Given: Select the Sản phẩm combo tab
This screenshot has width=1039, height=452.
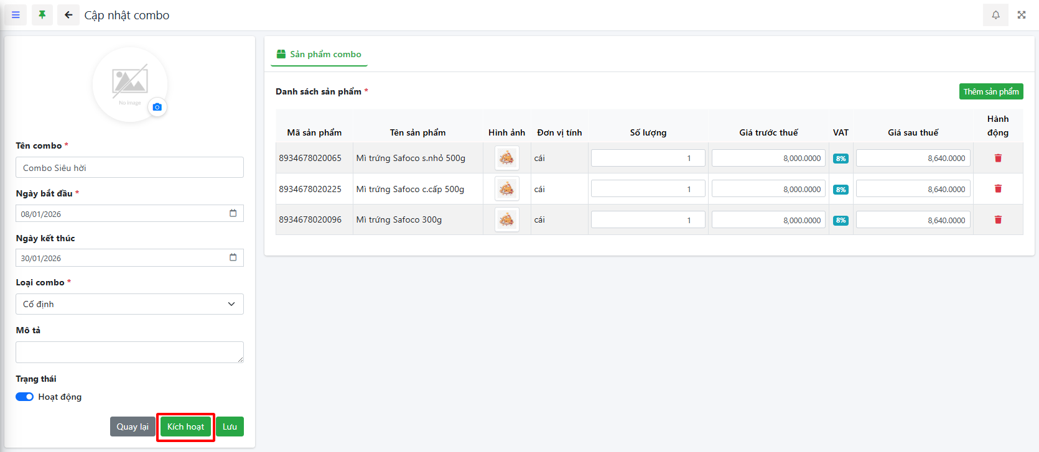Looking at the screenshot, I should [x=319, y=54].
